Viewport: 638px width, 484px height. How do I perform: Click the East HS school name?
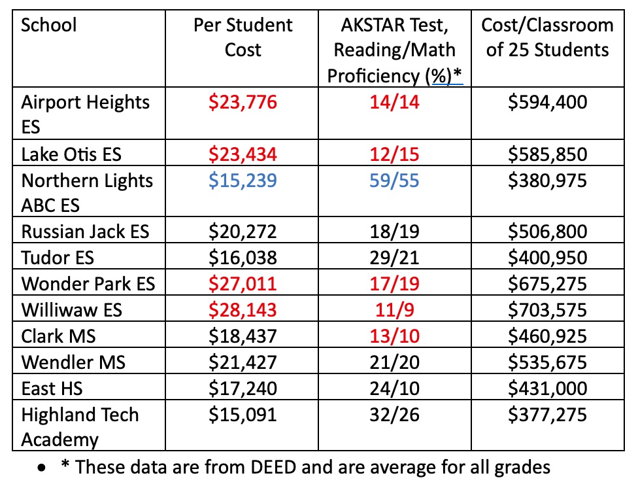(x=52, y=389)
